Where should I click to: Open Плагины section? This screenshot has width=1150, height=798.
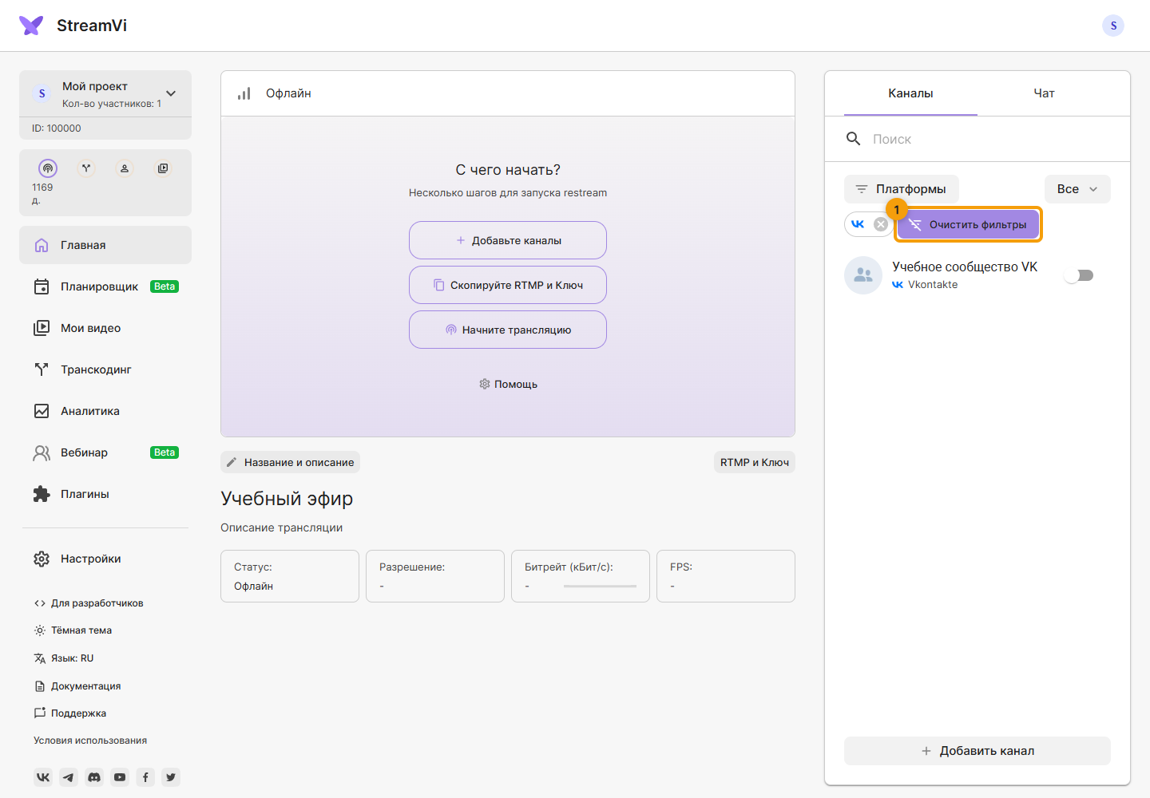click(x=105, y=494)
